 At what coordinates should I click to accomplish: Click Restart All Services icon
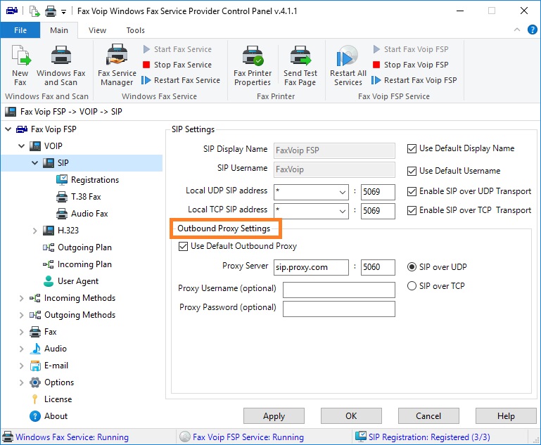pos(348,57)
